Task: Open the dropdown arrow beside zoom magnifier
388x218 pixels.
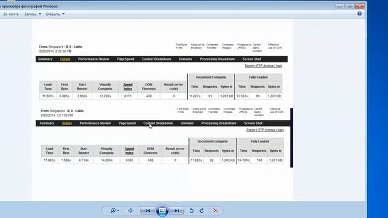Action: tap(118, 211)
